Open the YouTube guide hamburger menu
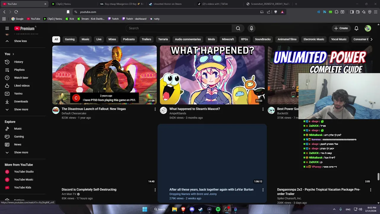The image size is (380, 214). click(x=7, y=28)
